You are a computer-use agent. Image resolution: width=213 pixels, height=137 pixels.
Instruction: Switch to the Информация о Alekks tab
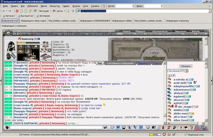[x=122, y=21]
